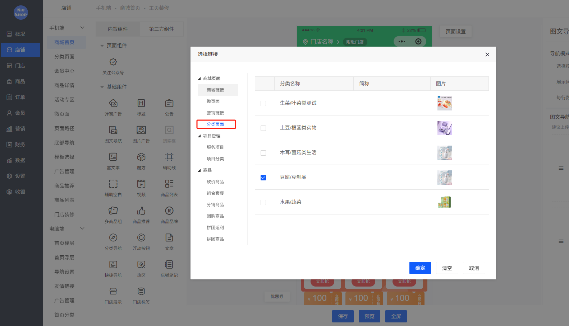Screen dimensions: 569x326
Task: Select the 店铺笔记 component icon
Action: 169,264
